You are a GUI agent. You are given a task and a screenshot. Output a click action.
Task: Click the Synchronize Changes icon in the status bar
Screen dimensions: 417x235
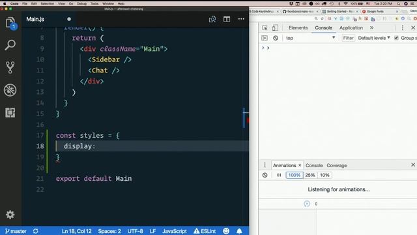click(36, 231)
